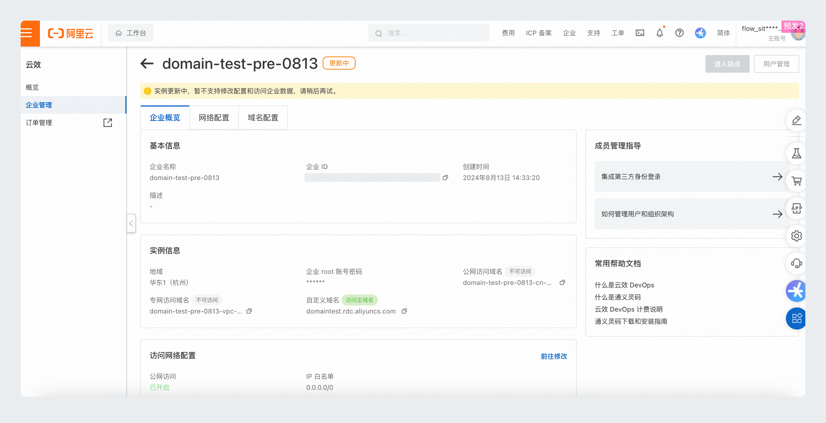This screenshot has width=826, height=423.
Task: Open 什么是云效 DevOps doc
Action: [624, 285]
